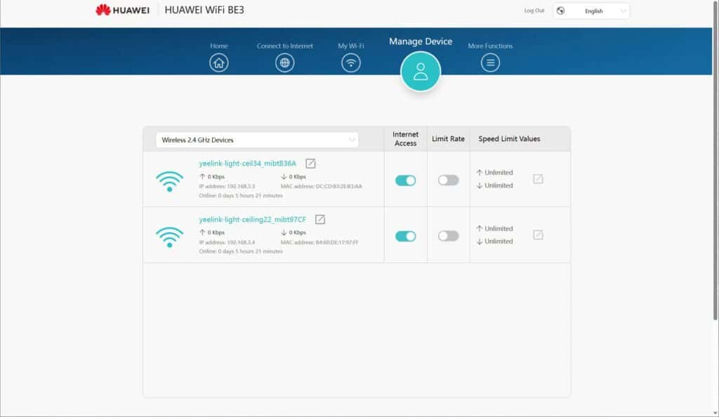Disable Internet Access for yeelink-light-ceiling22_mibt97CF

405,237
